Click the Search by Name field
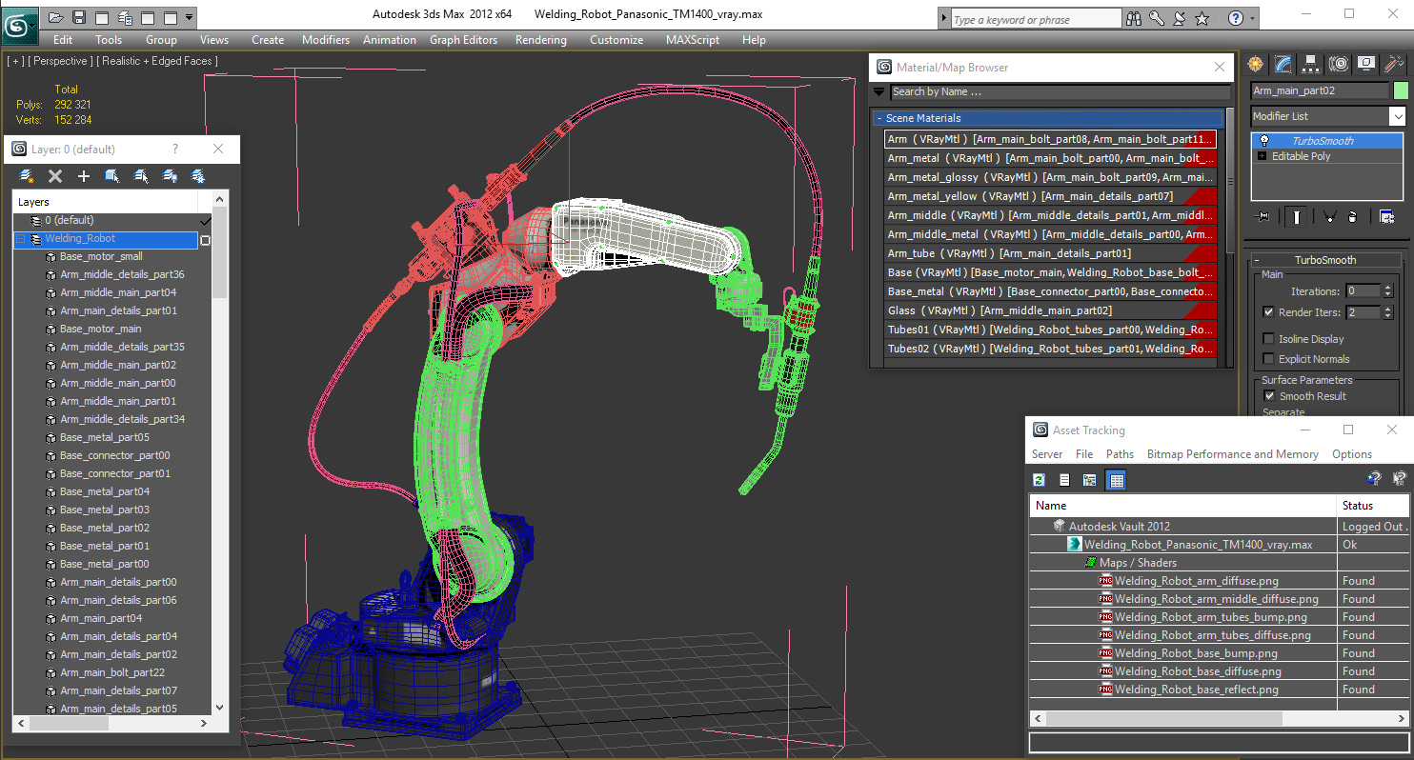Image resolution: width=1414 pixels, height=760 pixels. pyautogui.click(x=1060, y=91)
